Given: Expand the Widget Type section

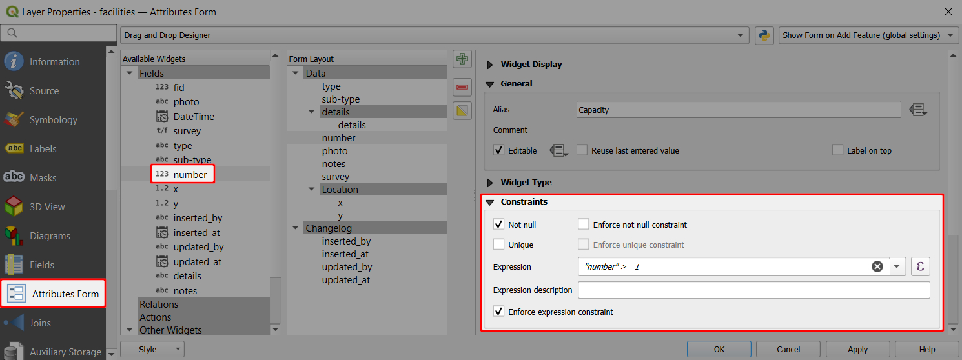Looking at the screenshot, I should tap(489, 183).
